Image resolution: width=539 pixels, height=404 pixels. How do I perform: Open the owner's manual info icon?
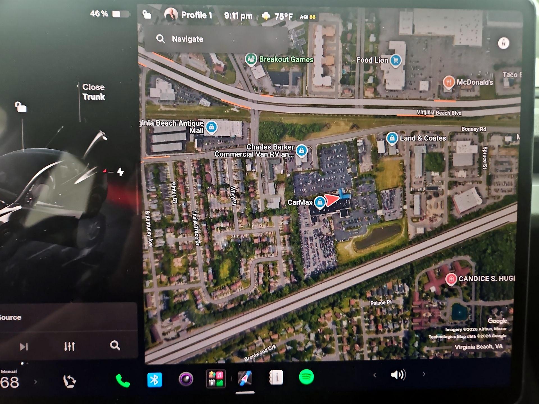click(x=276, y=377)
